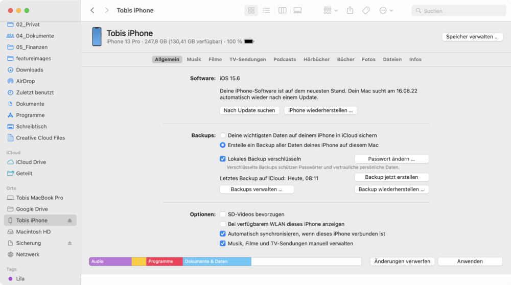Switch to the Hörbücher tab

(316, 59)
